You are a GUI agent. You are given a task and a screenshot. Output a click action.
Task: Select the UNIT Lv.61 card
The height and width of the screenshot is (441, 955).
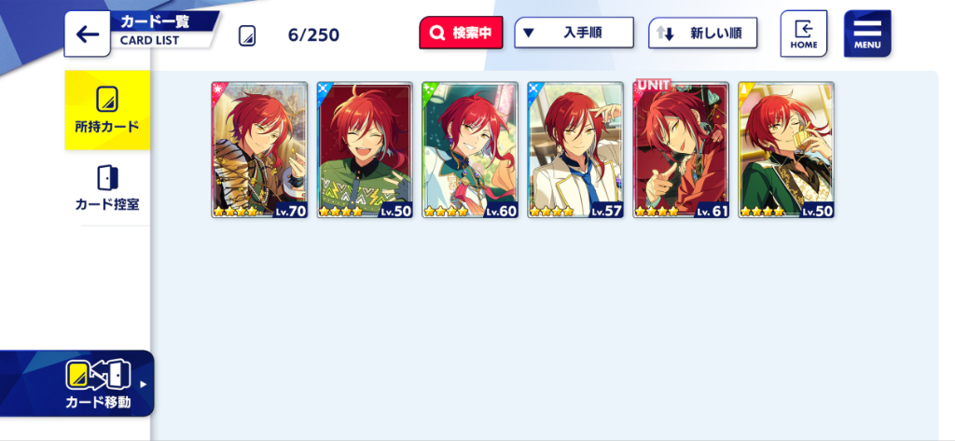[681, 150]
